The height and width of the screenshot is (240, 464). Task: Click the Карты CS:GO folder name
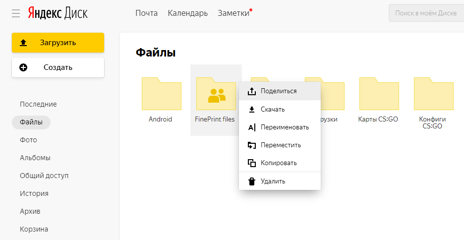pos(378,120)
